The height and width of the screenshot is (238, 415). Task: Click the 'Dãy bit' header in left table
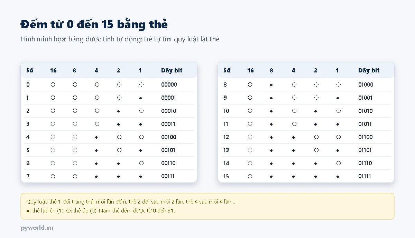(172, 70)
